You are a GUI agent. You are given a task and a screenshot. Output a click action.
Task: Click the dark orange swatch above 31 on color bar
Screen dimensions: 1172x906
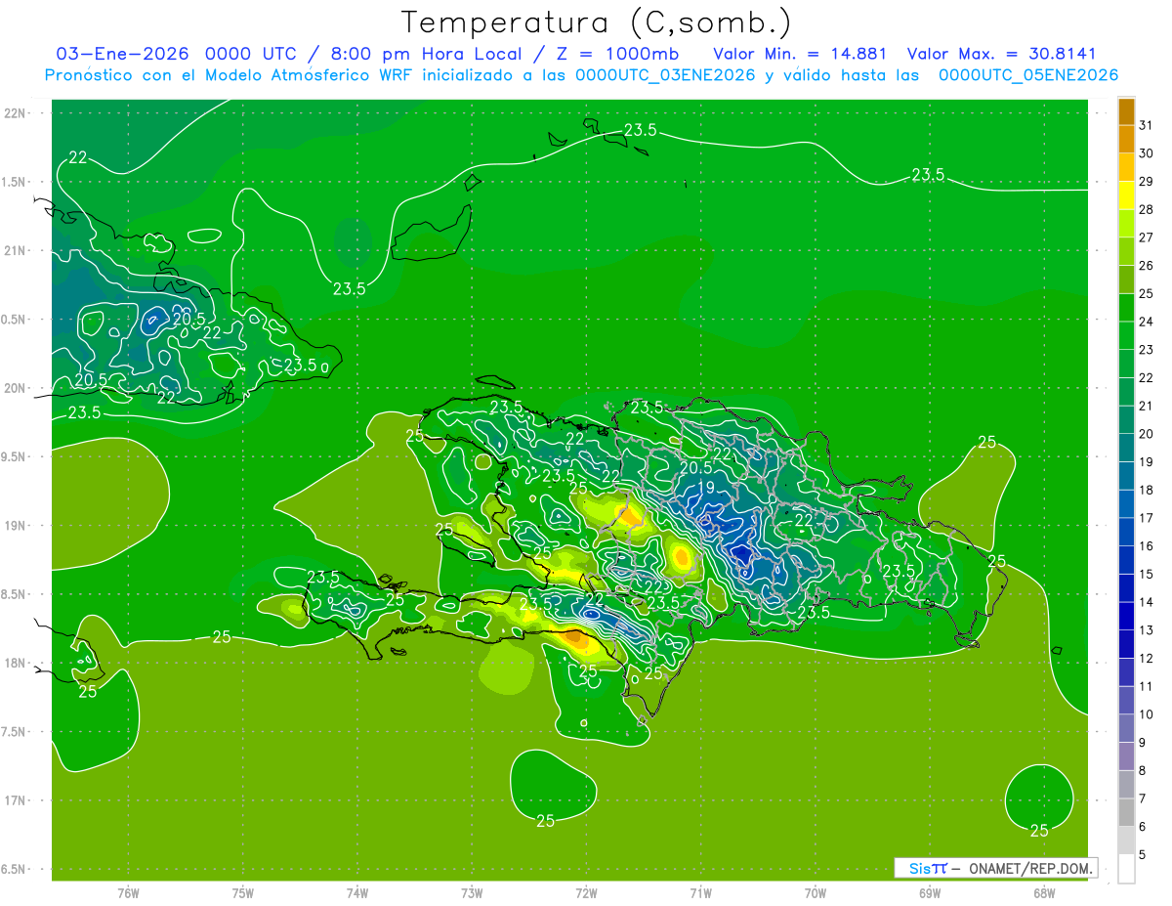(x=1126, y=111)
